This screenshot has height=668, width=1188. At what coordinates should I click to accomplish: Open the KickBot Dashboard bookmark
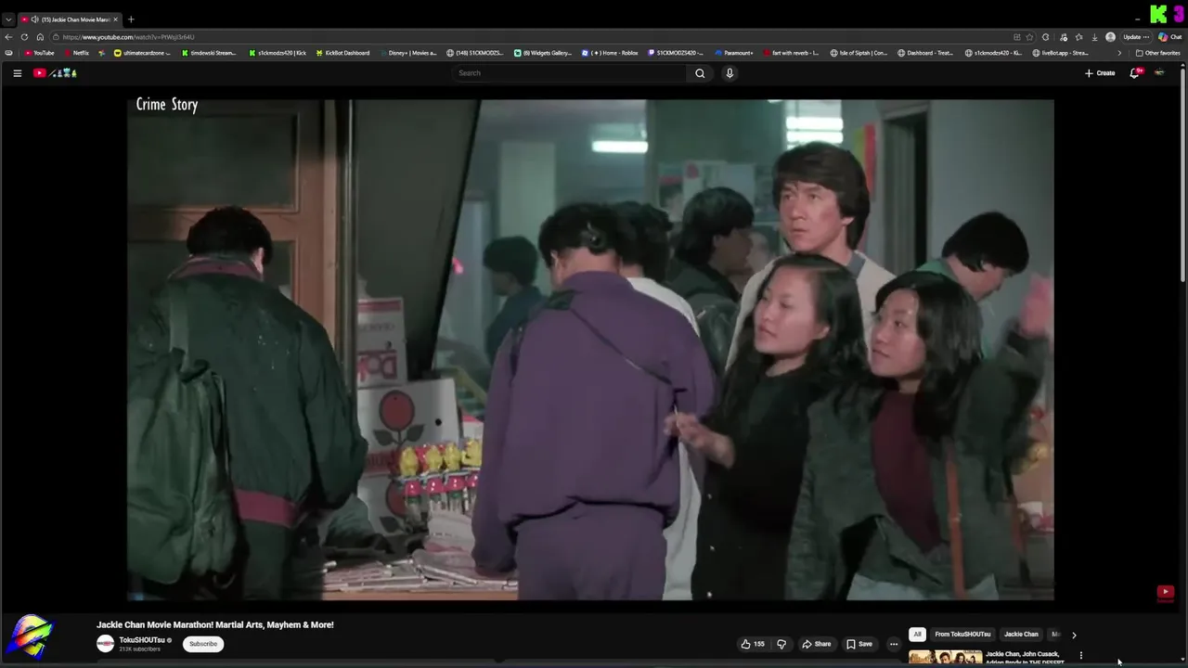(x=342, y=53)
